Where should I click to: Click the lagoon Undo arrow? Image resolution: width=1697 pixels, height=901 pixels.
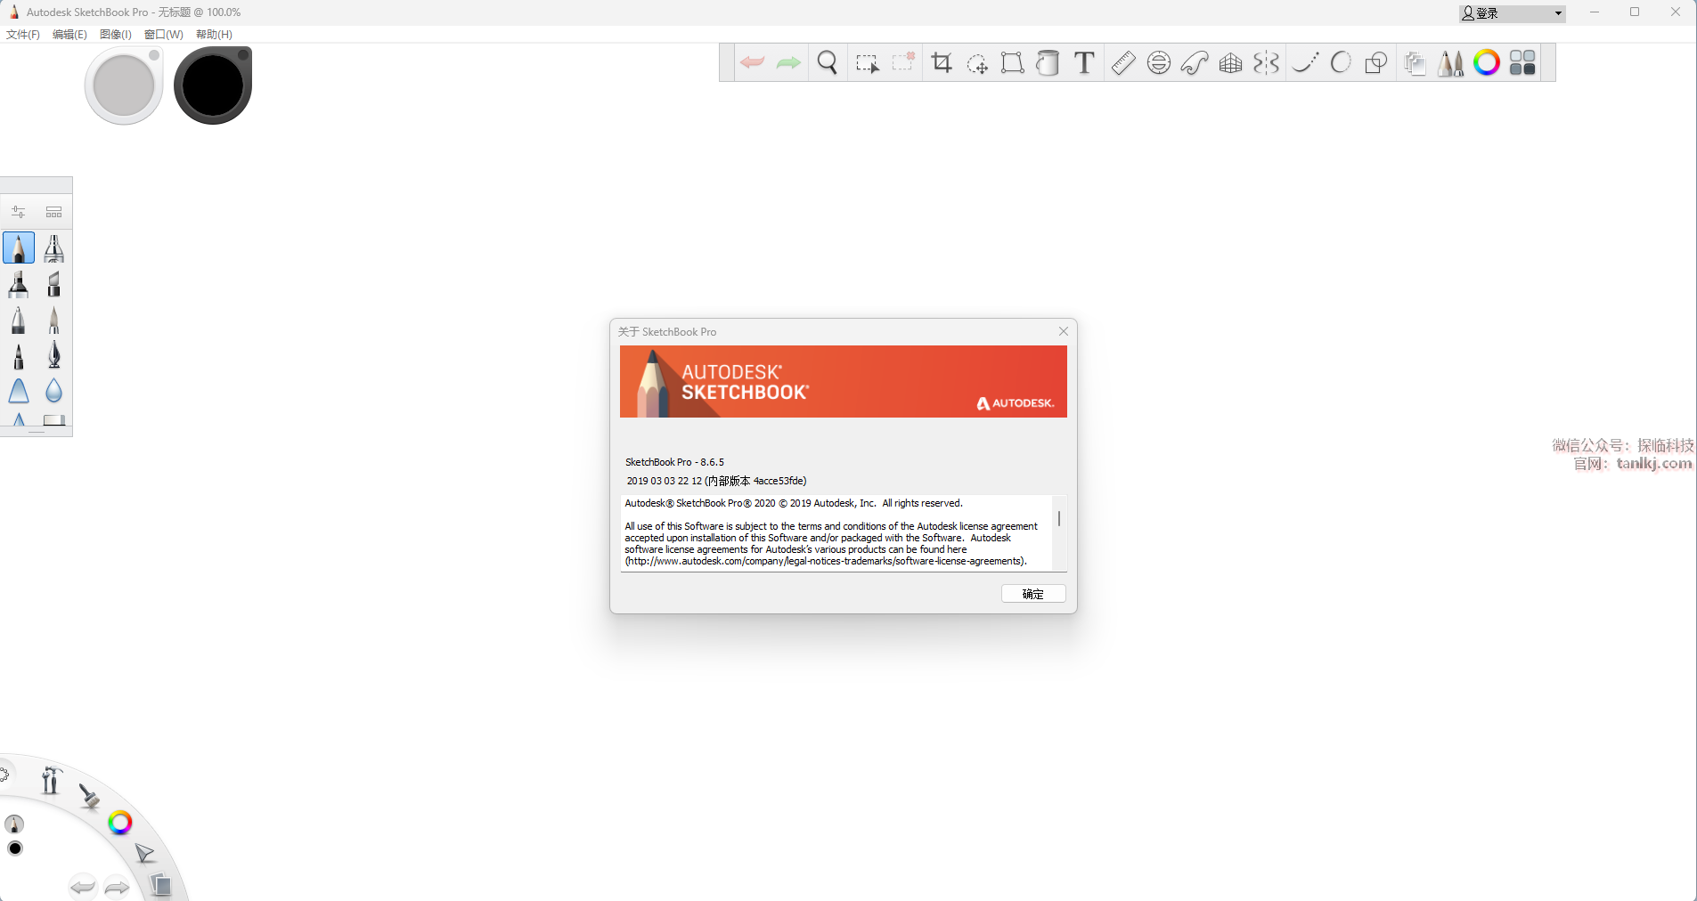click(83, 886)
